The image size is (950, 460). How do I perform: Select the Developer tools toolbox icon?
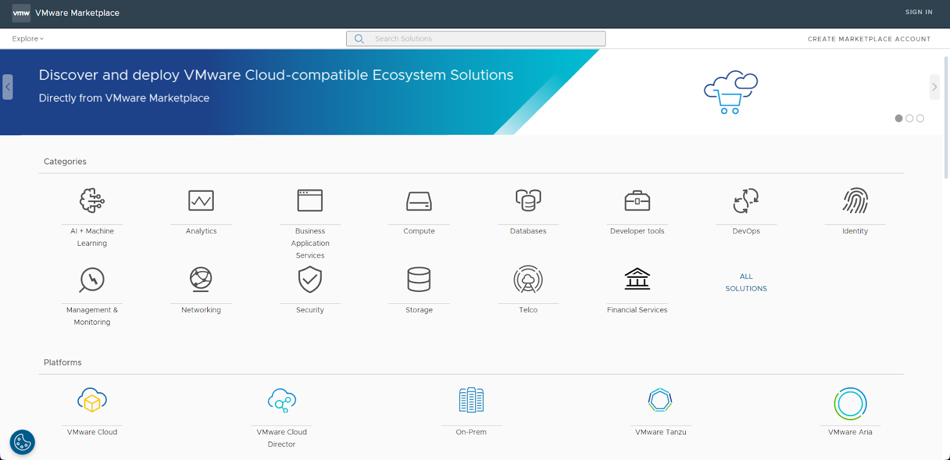637,201
